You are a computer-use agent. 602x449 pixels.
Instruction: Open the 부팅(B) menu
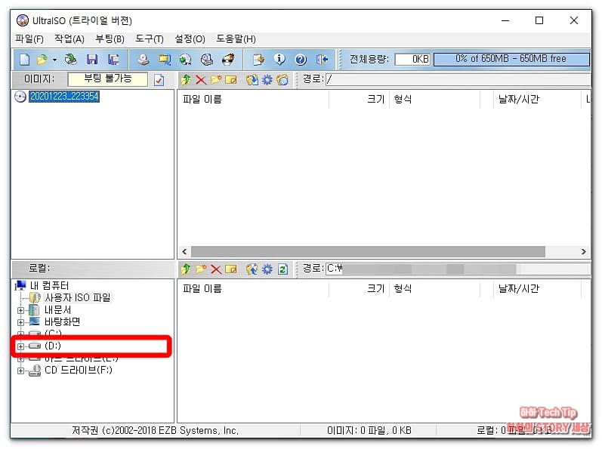(x=110, y=38)
